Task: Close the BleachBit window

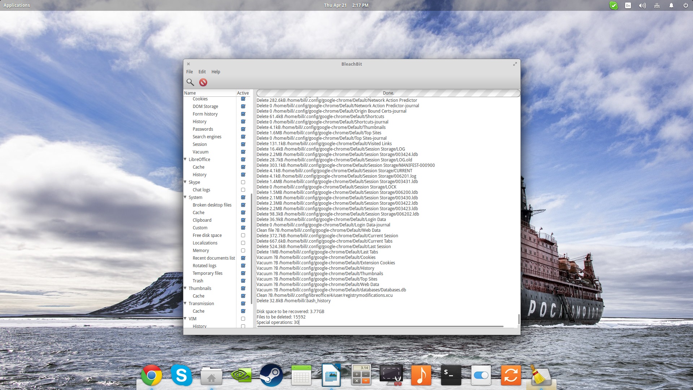Action: (188, 64)
